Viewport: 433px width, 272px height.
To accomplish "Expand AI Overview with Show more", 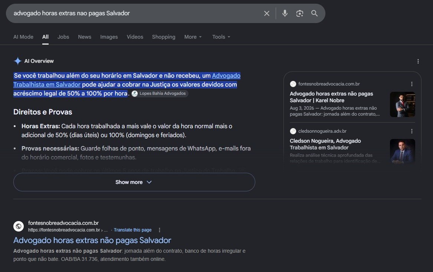I will 134,182.
